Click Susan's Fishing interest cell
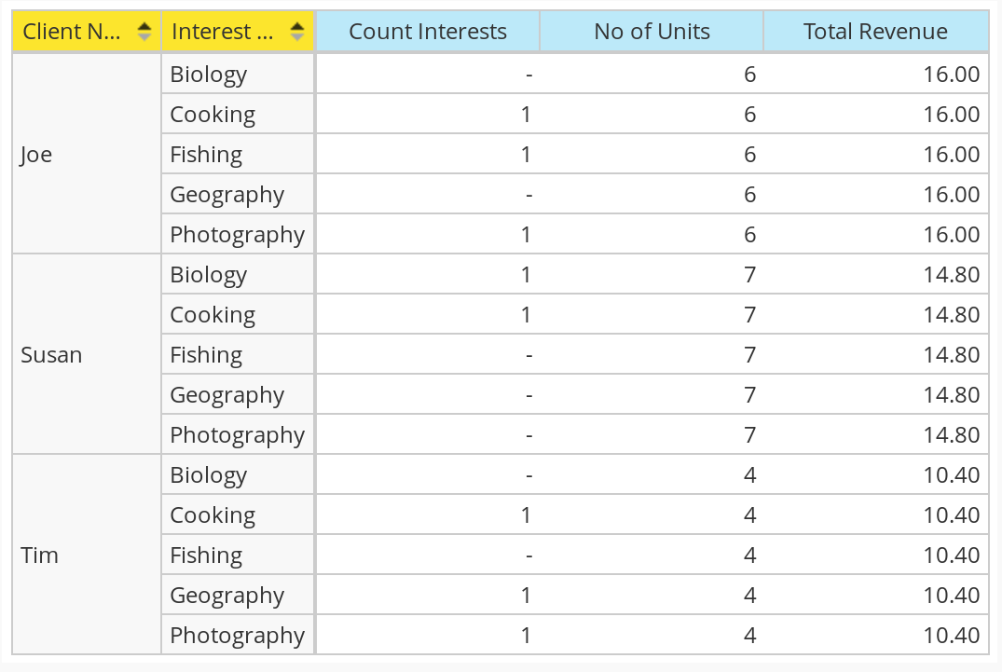1002x672 pixels. click(x=238, y=355)
